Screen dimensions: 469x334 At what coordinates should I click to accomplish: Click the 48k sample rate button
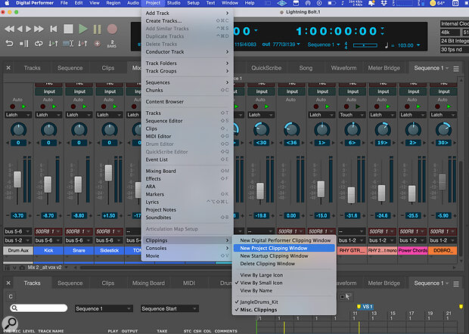tap(450, 32)
